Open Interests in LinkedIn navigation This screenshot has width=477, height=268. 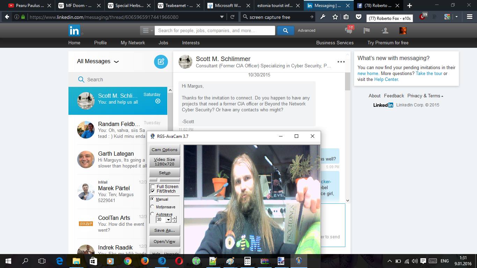[x=191, y=43]
